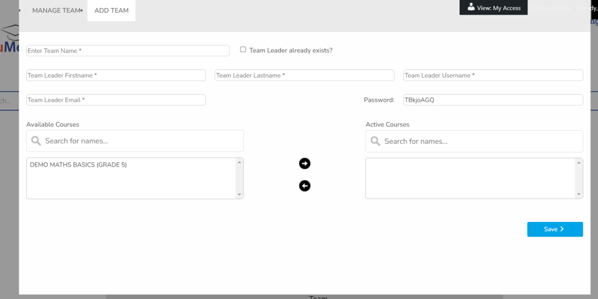This screenshot has height=299, width=598.
Task: Click the Team Leader Username field
Action: [493, 75]
